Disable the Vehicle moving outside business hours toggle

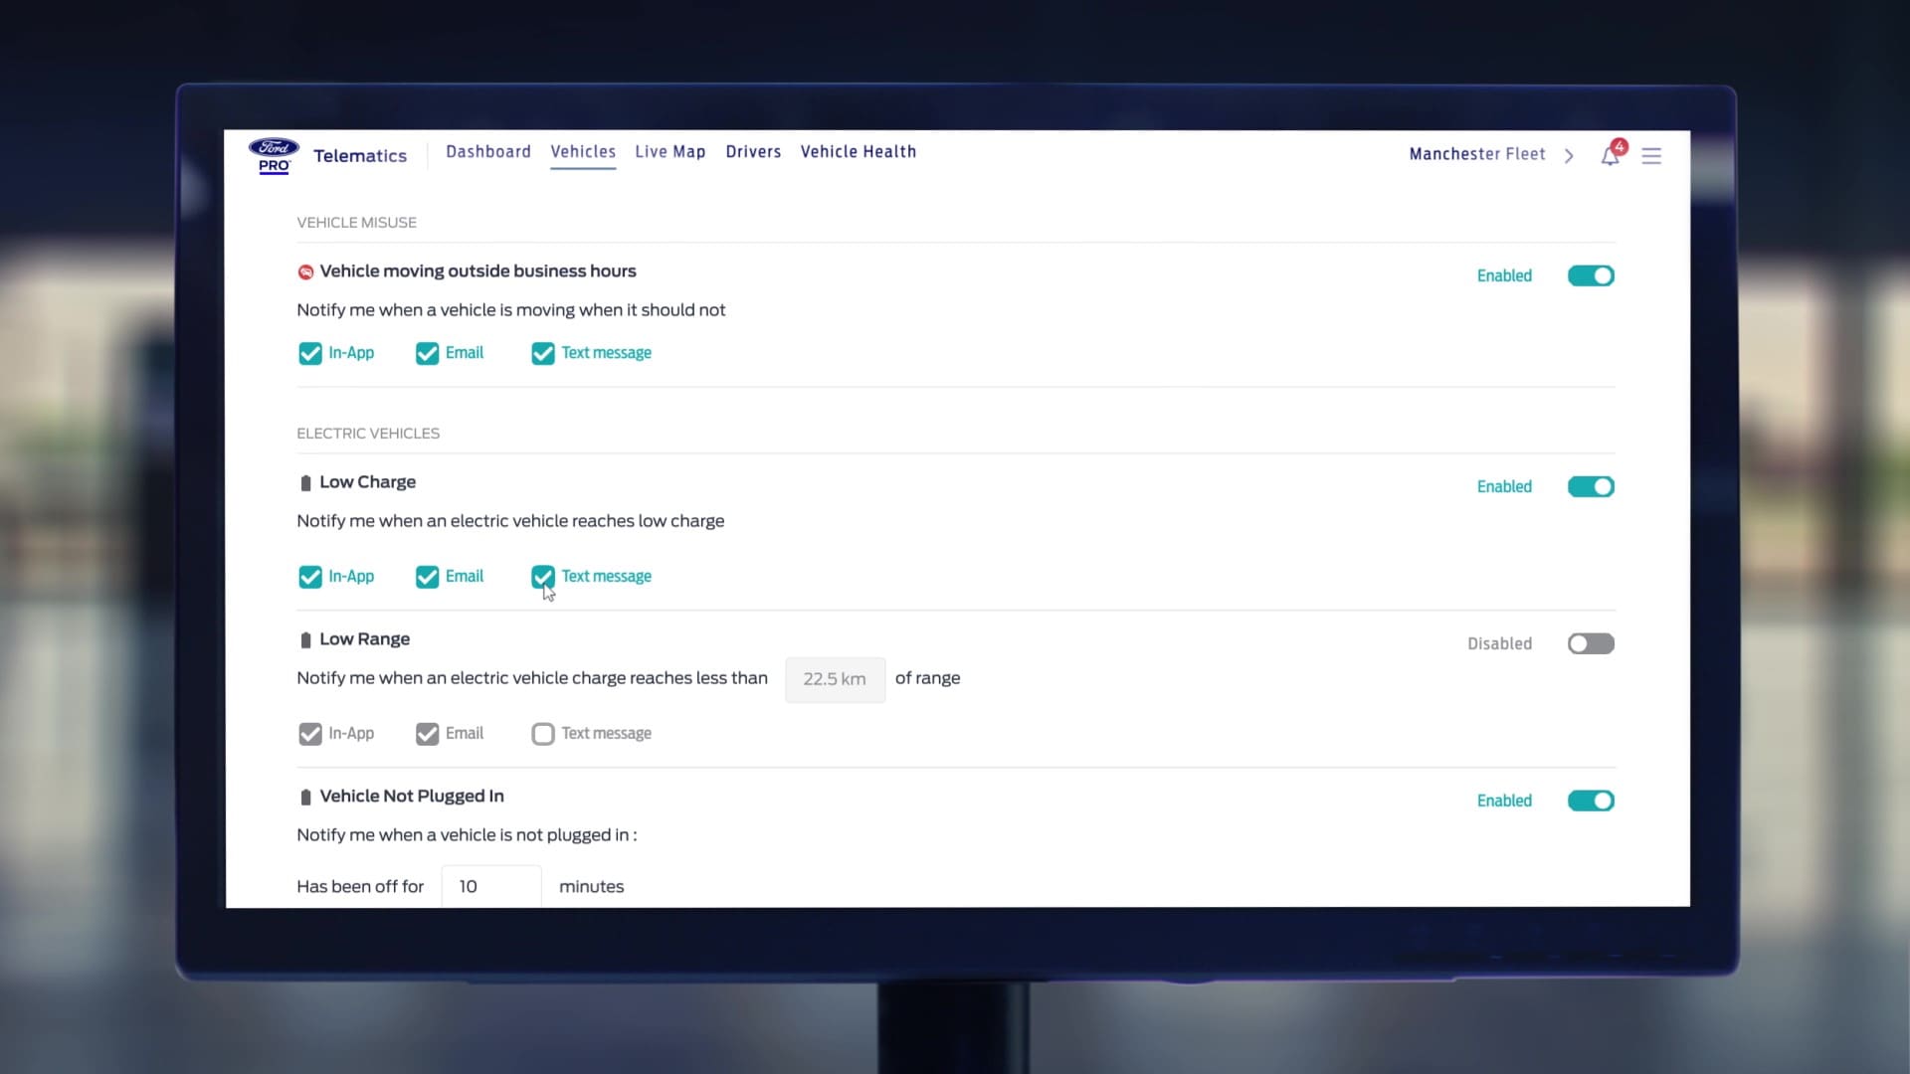point(1591,275)
